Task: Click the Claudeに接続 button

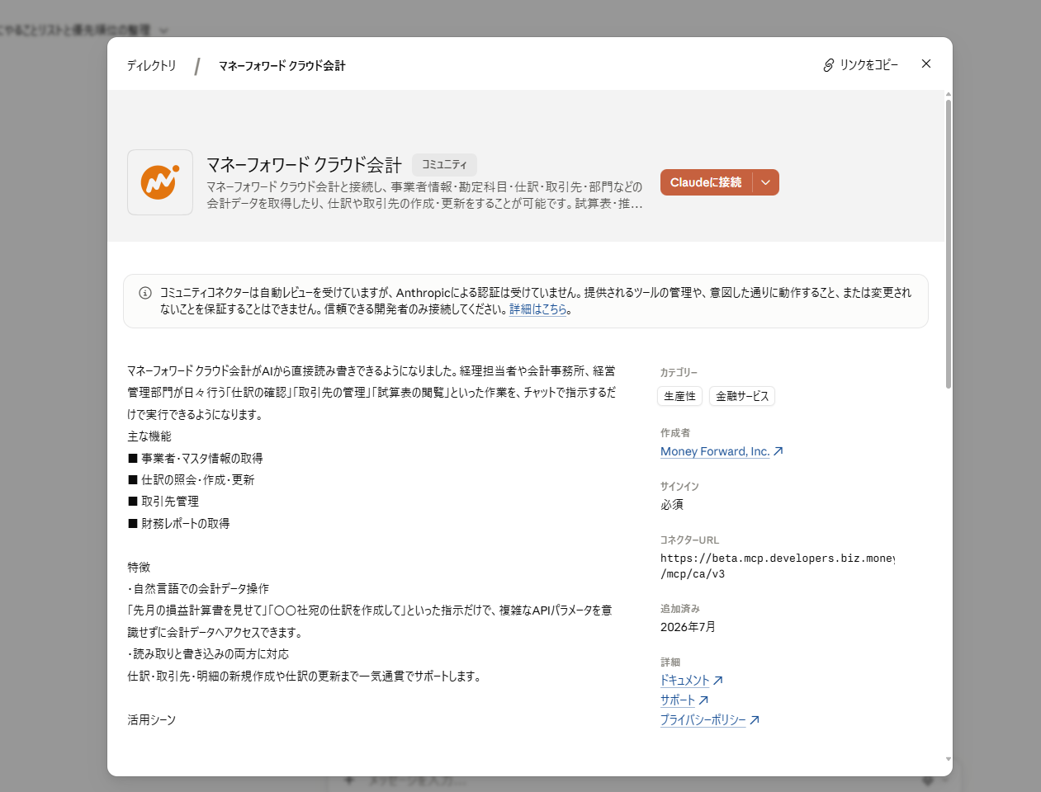Action: click(706, 182)
